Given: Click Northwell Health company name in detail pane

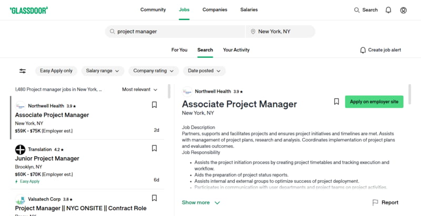Looking at the screenshot, I should coord(213,91).
